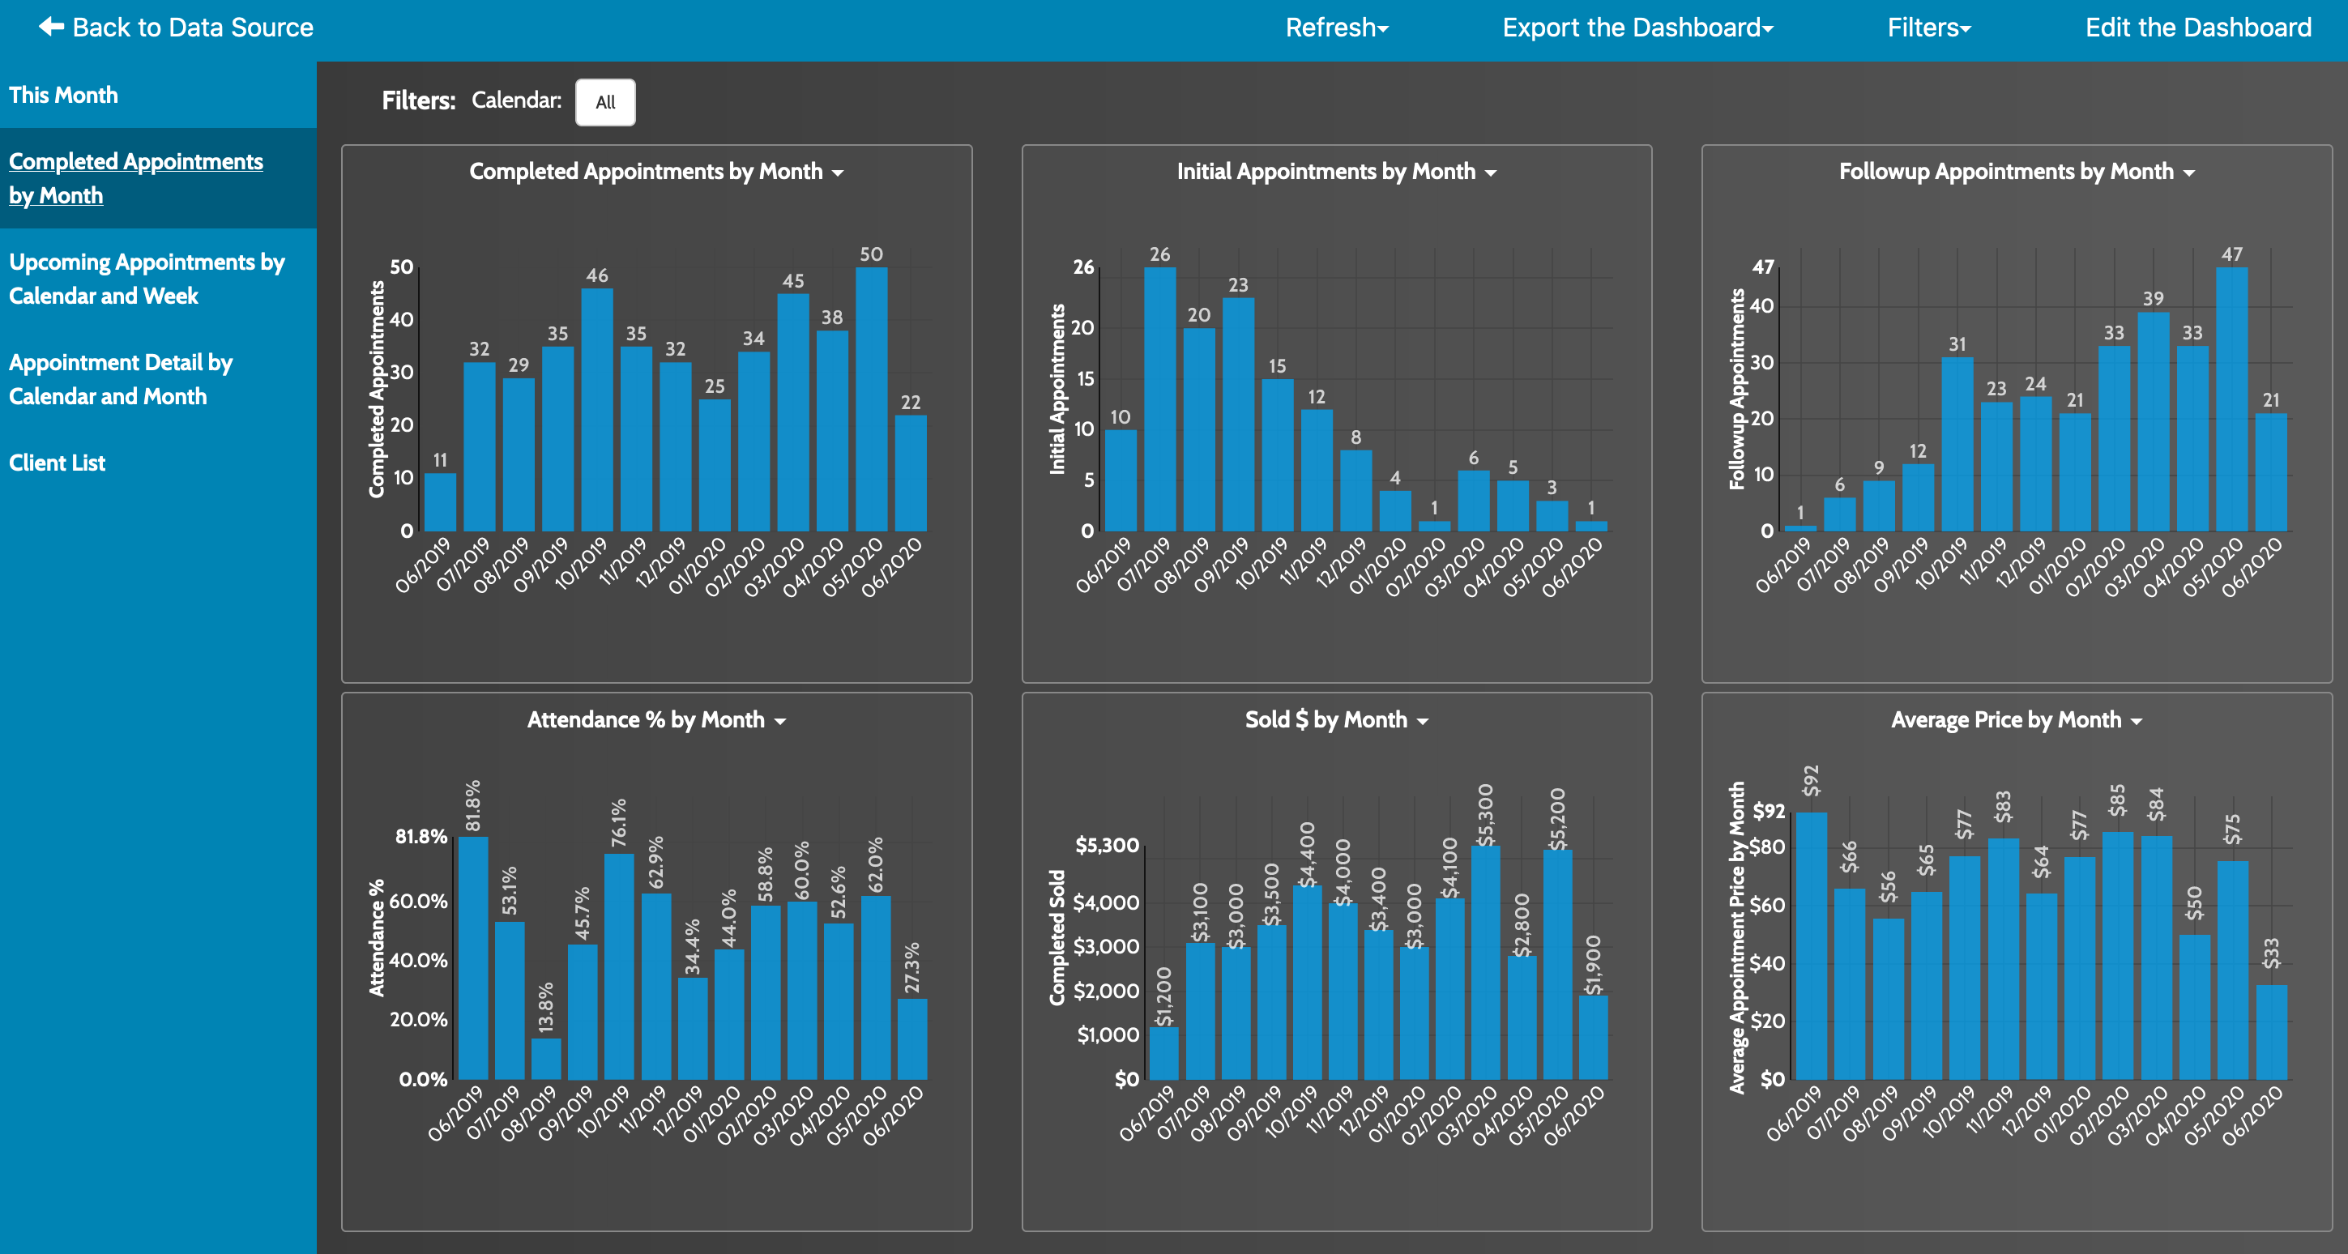Open Initial Appointments by Month chart menu caret

click(1490, 173)
